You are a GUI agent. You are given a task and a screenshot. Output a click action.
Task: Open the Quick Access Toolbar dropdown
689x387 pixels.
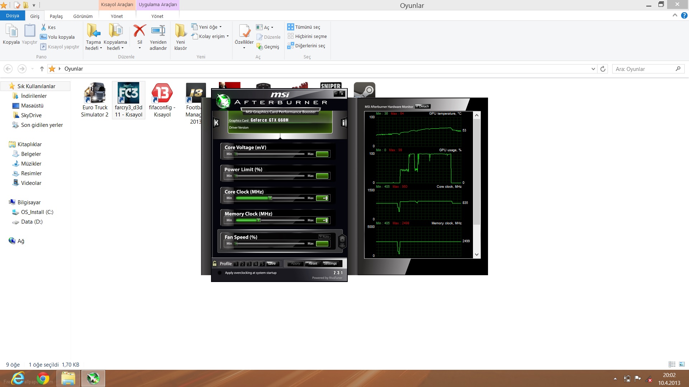(34, 5)
